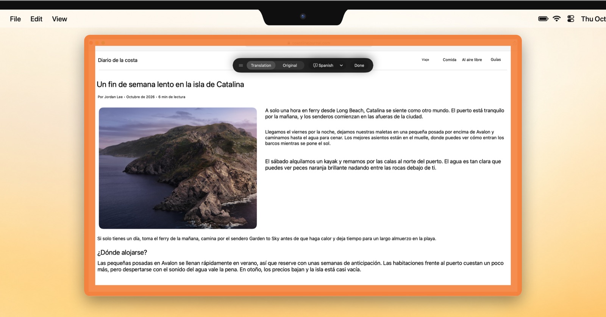Click the date and time in menu bar
The width and height of the screenshot is (606, 317).
coord(593,19)
